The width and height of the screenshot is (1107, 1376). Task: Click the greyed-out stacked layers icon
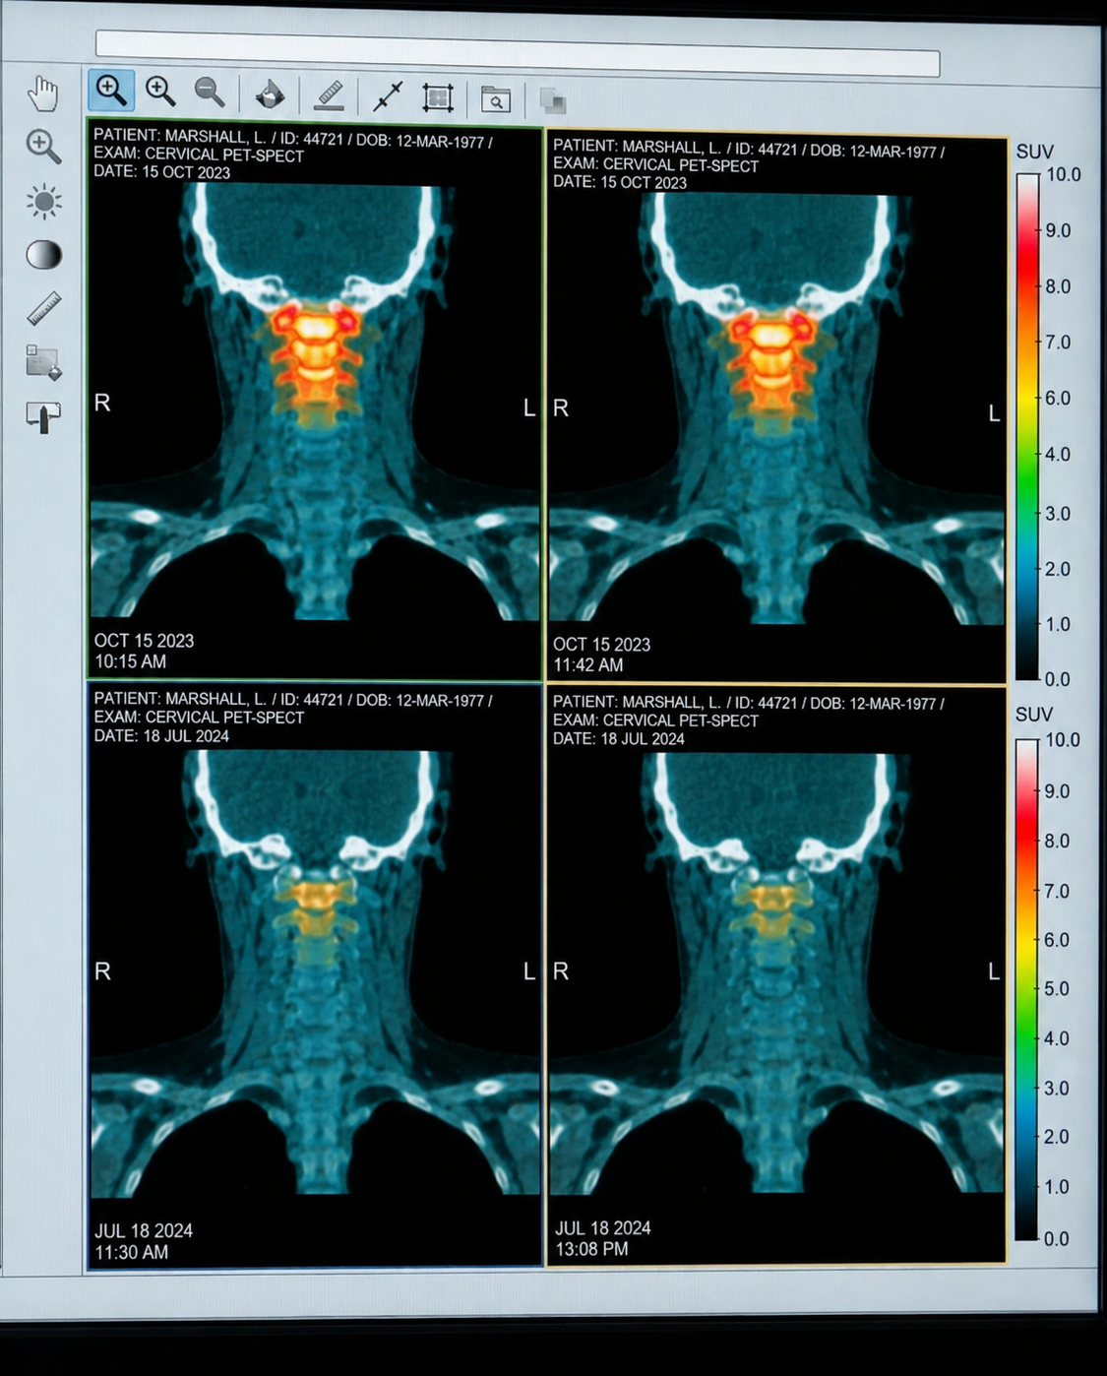pyautogui.click(x=553, y=100)
